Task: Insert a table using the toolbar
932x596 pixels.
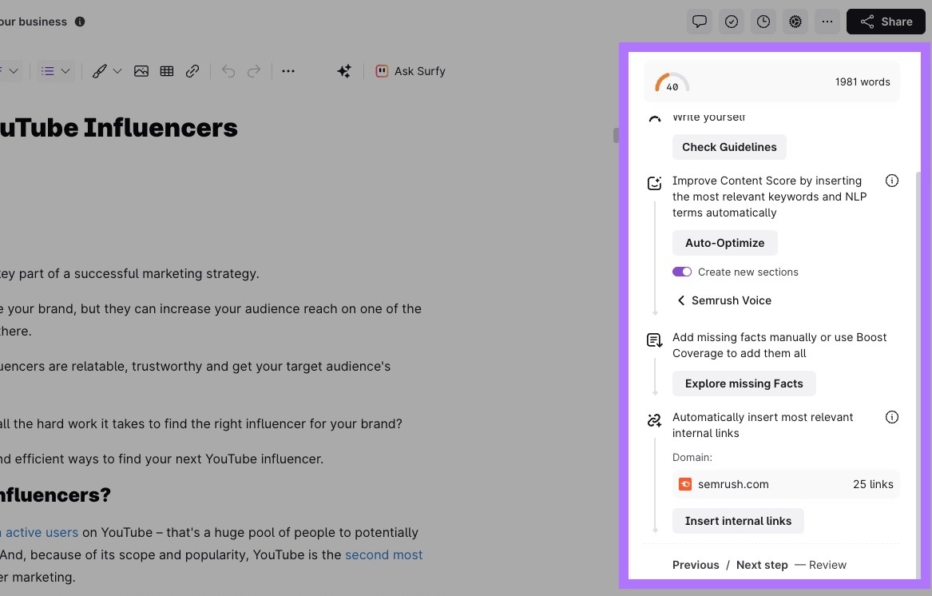Action: [167, 71]
